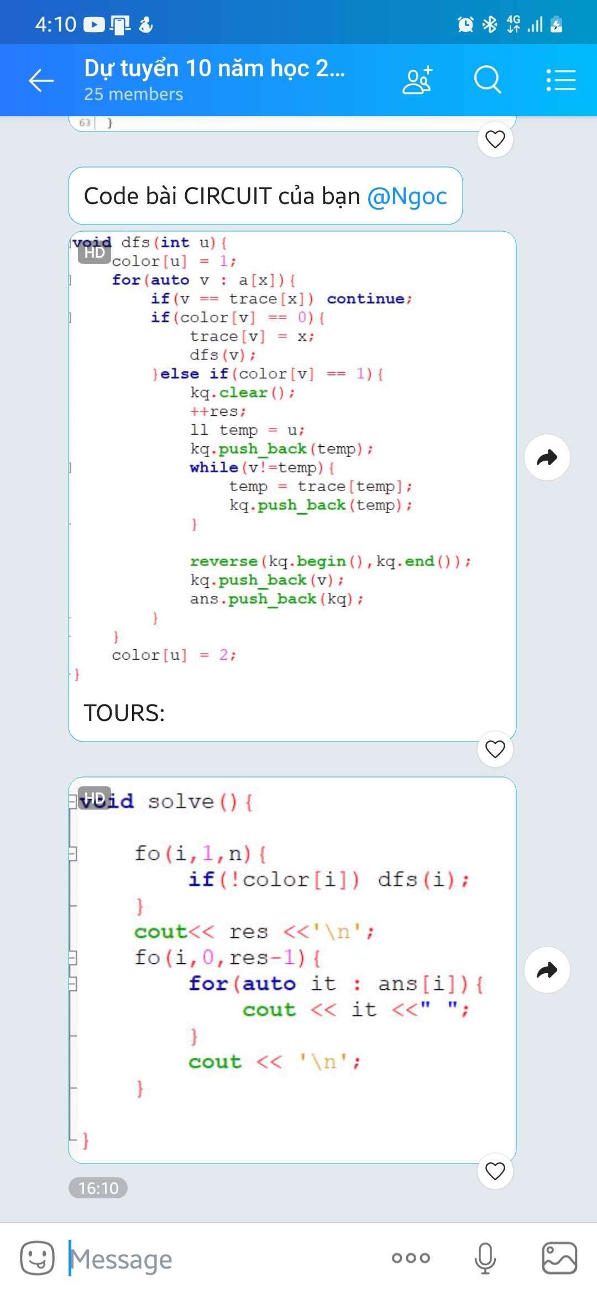Forward the dfs code image message
Screen dimensions: 597x1294
547,457
